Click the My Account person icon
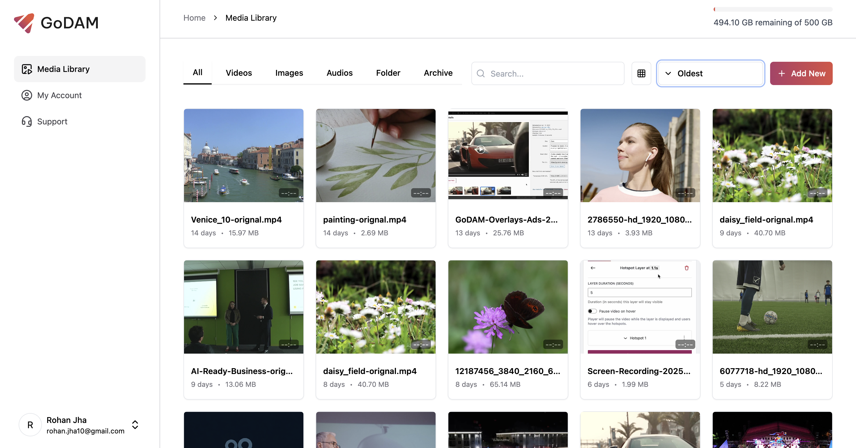 [27, 95]
